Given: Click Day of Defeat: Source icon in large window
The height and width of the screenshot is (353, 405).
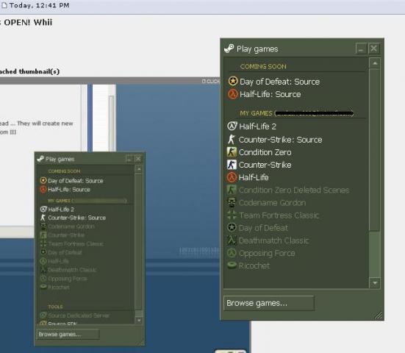Looking at the screenshot, I should tap(233, 81).
